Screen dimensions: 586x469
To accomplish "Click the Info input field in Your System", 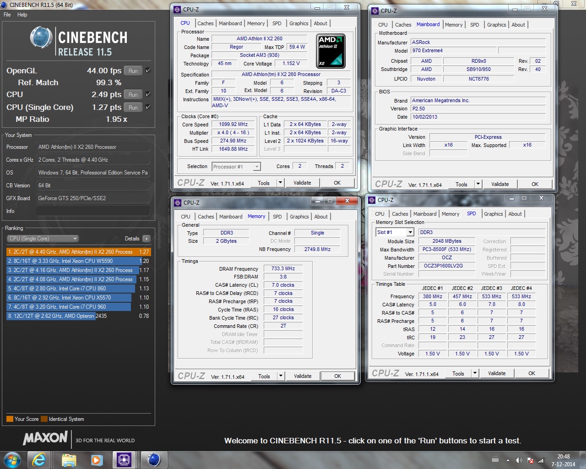I will coord(93,211).
